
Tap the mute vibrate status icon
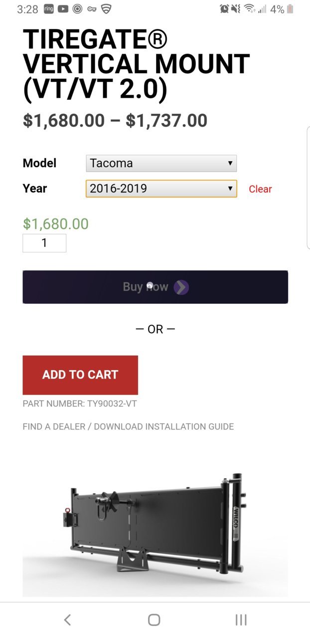(x=236, y=9)
